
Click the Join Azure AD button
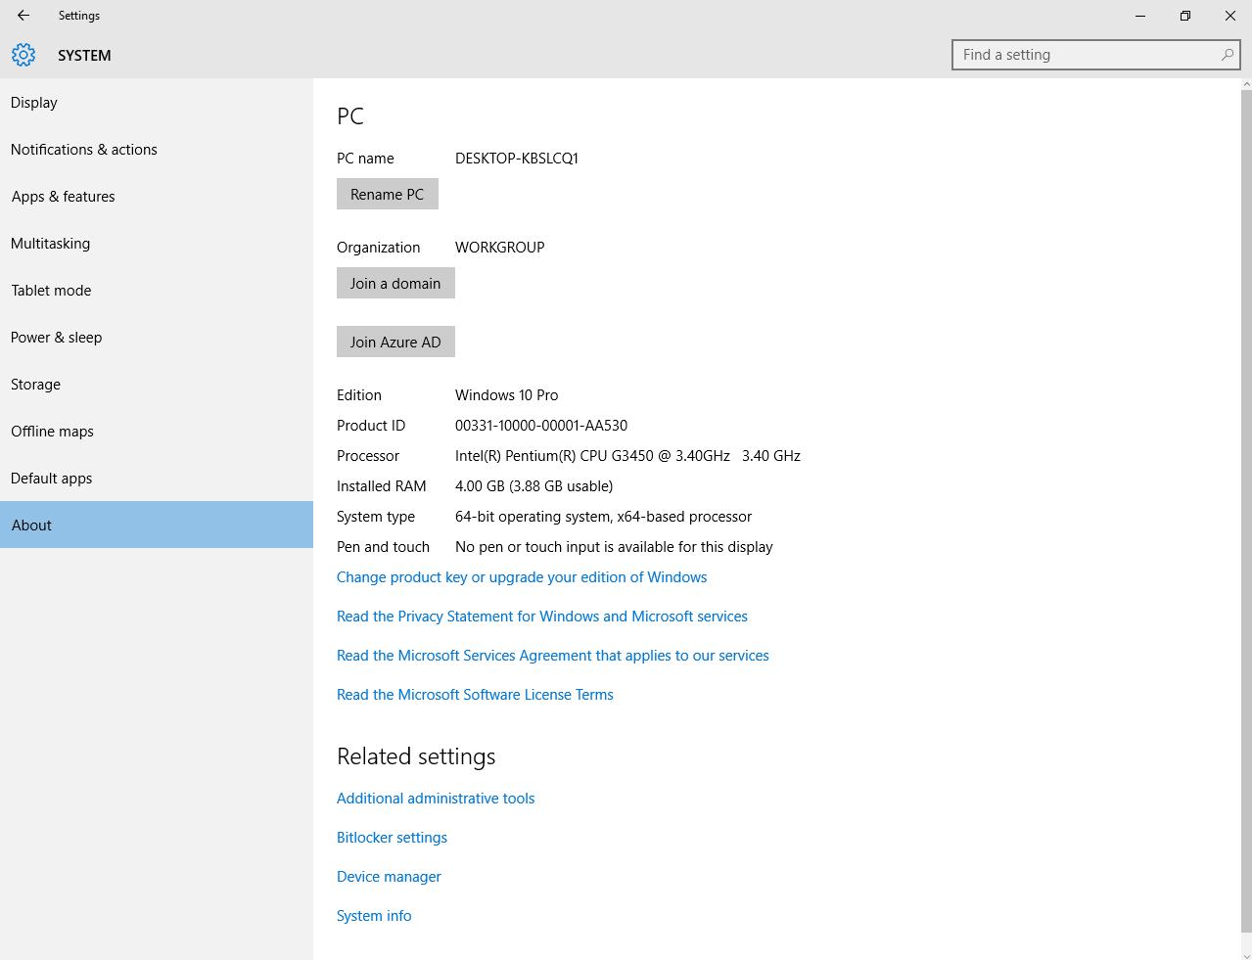click(x=395, y=342)
